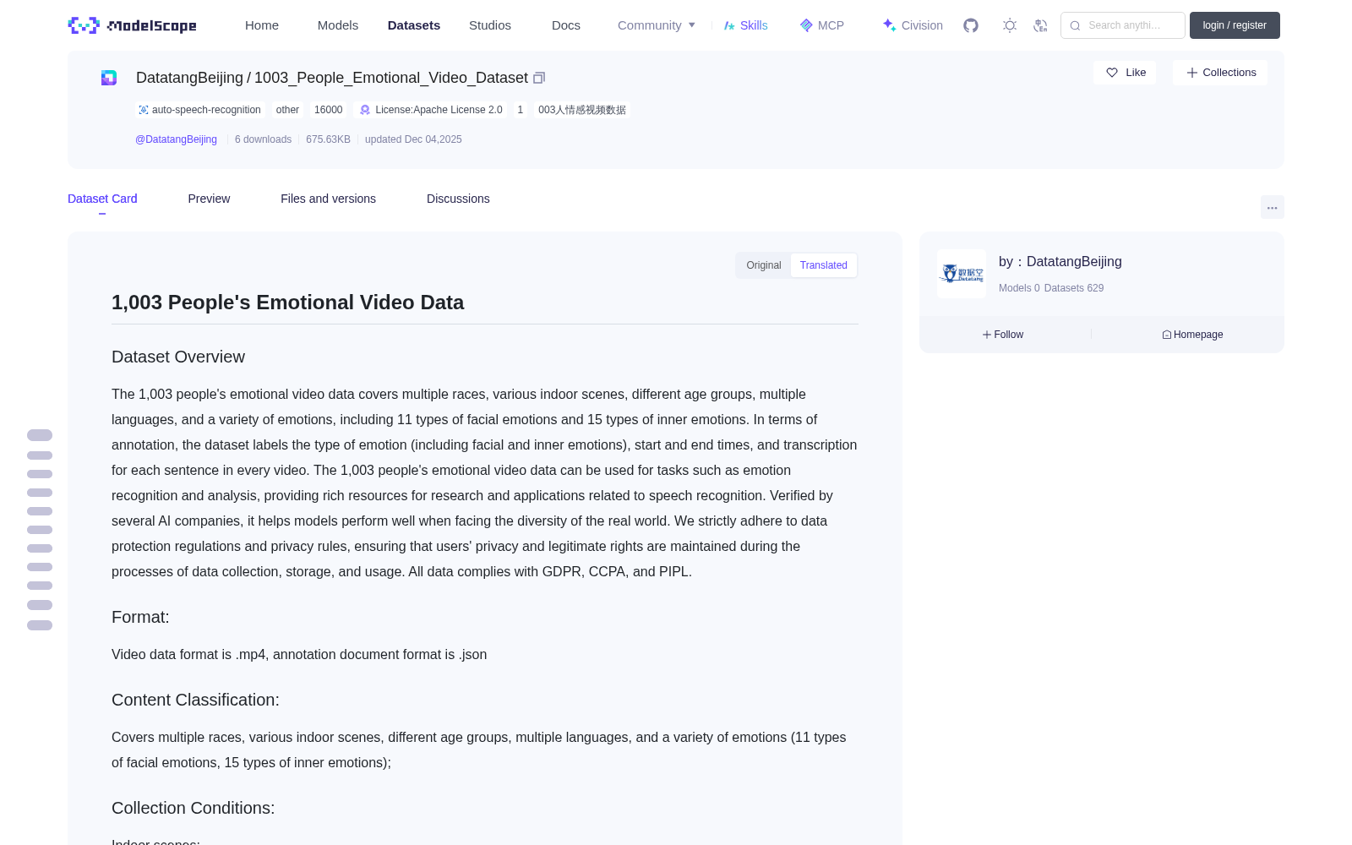
Task: Open the 'by：DatatangBeijing' owner name
Action: pyautogui.click(x=1060, y=262)
